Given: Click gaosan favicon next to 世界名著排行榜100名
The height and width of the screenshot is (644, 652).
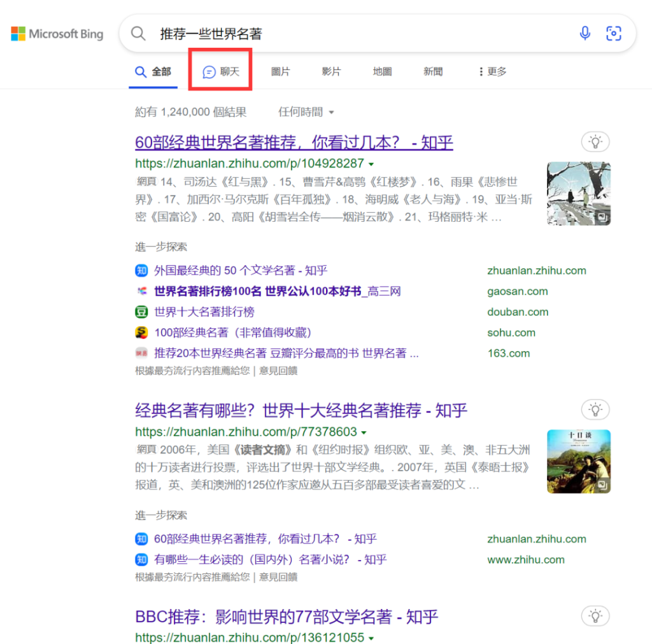Looking at the screenshot, I should click(x=141, y=291).
